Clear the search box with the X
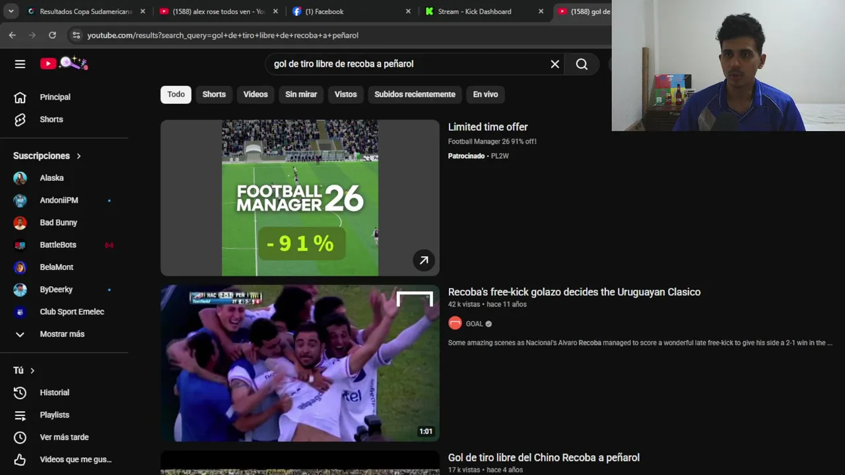 tap(555, 64)
